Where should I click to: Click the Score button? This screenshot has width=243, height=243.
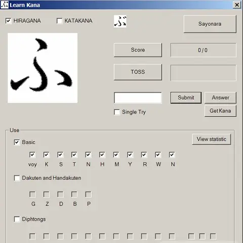point(138,50)
